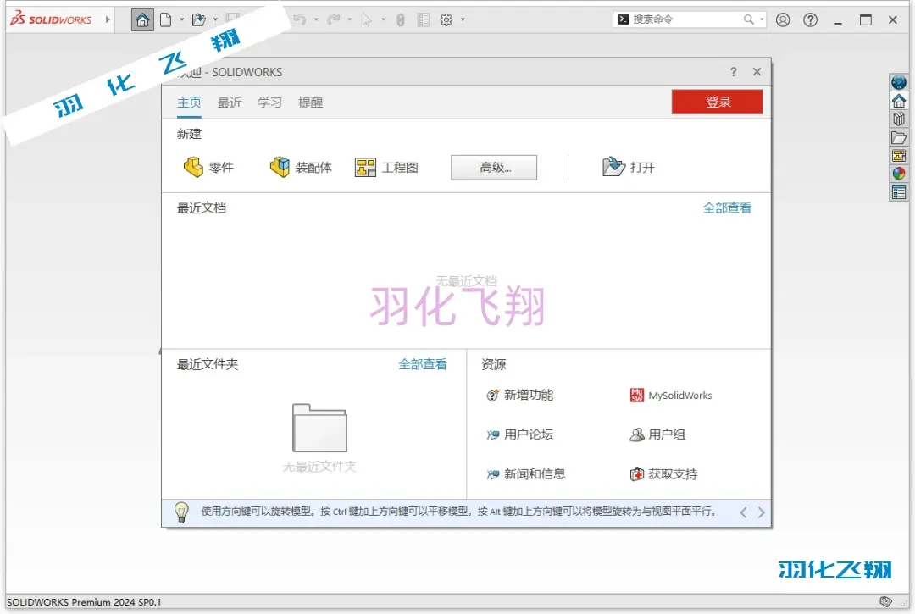This screenshot has height=614, width=915.
Task: Open Appearances color ball in task pane
Action: tap(899, 174)
